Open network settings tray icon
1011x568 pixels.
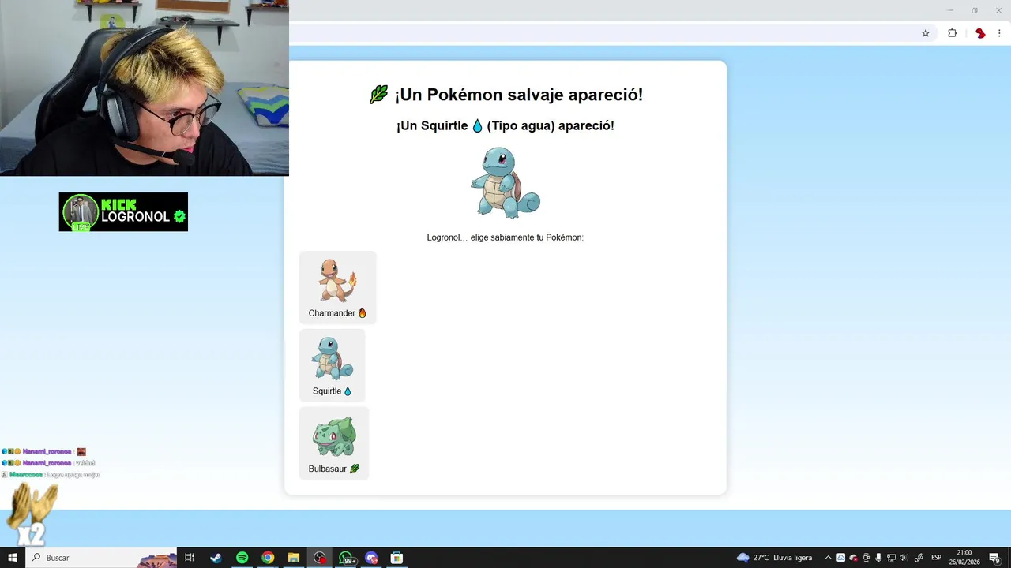pos(891,558)
